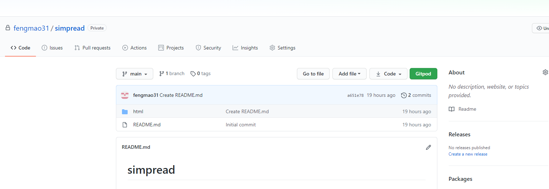Screen dimensions: 549x189
Task: Open the repository Settings tab
Action: coord(282,48)
